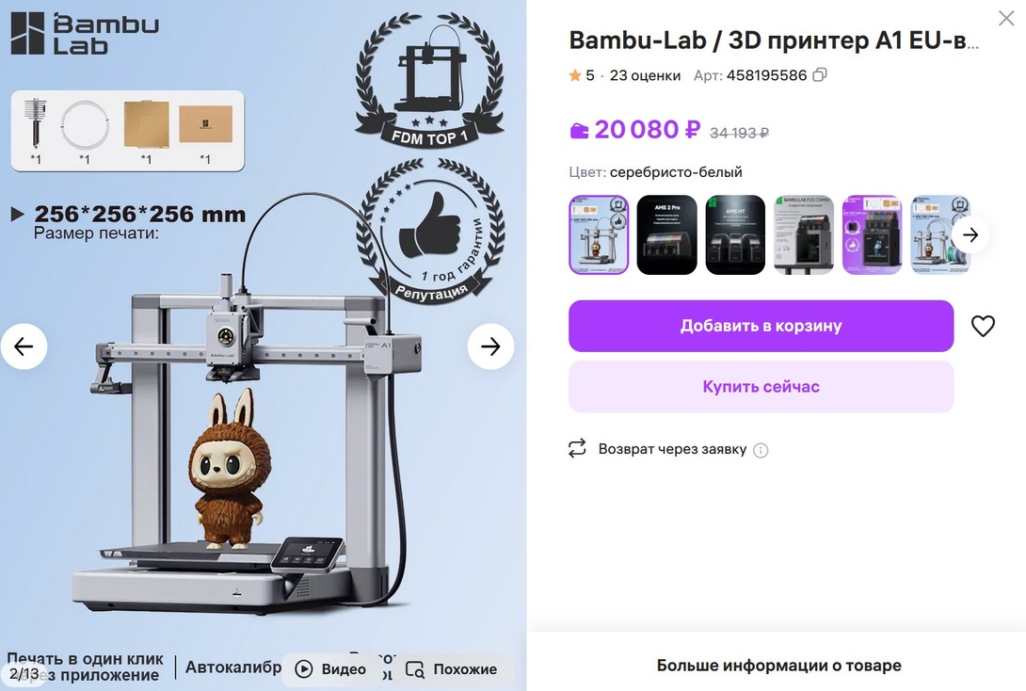Choose the purple-framed black printer variant
The width and height of the screenshot is (1026, 691).
coord(873,234)
